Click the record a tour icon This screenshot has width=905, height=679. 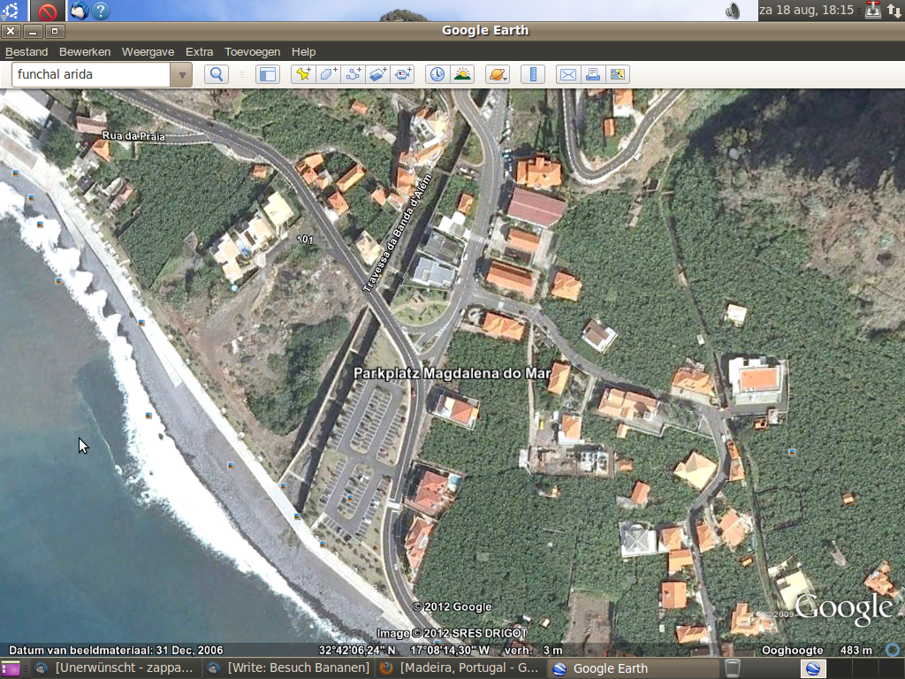[404, 74]
